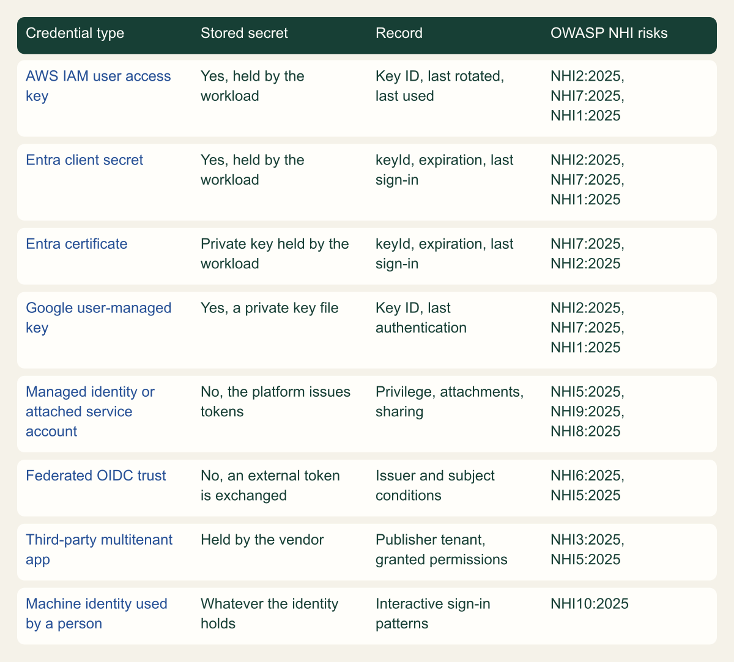Click the Stored secret column header
Image resolution: width=734 pixels, height=662 pixels.
244,33
